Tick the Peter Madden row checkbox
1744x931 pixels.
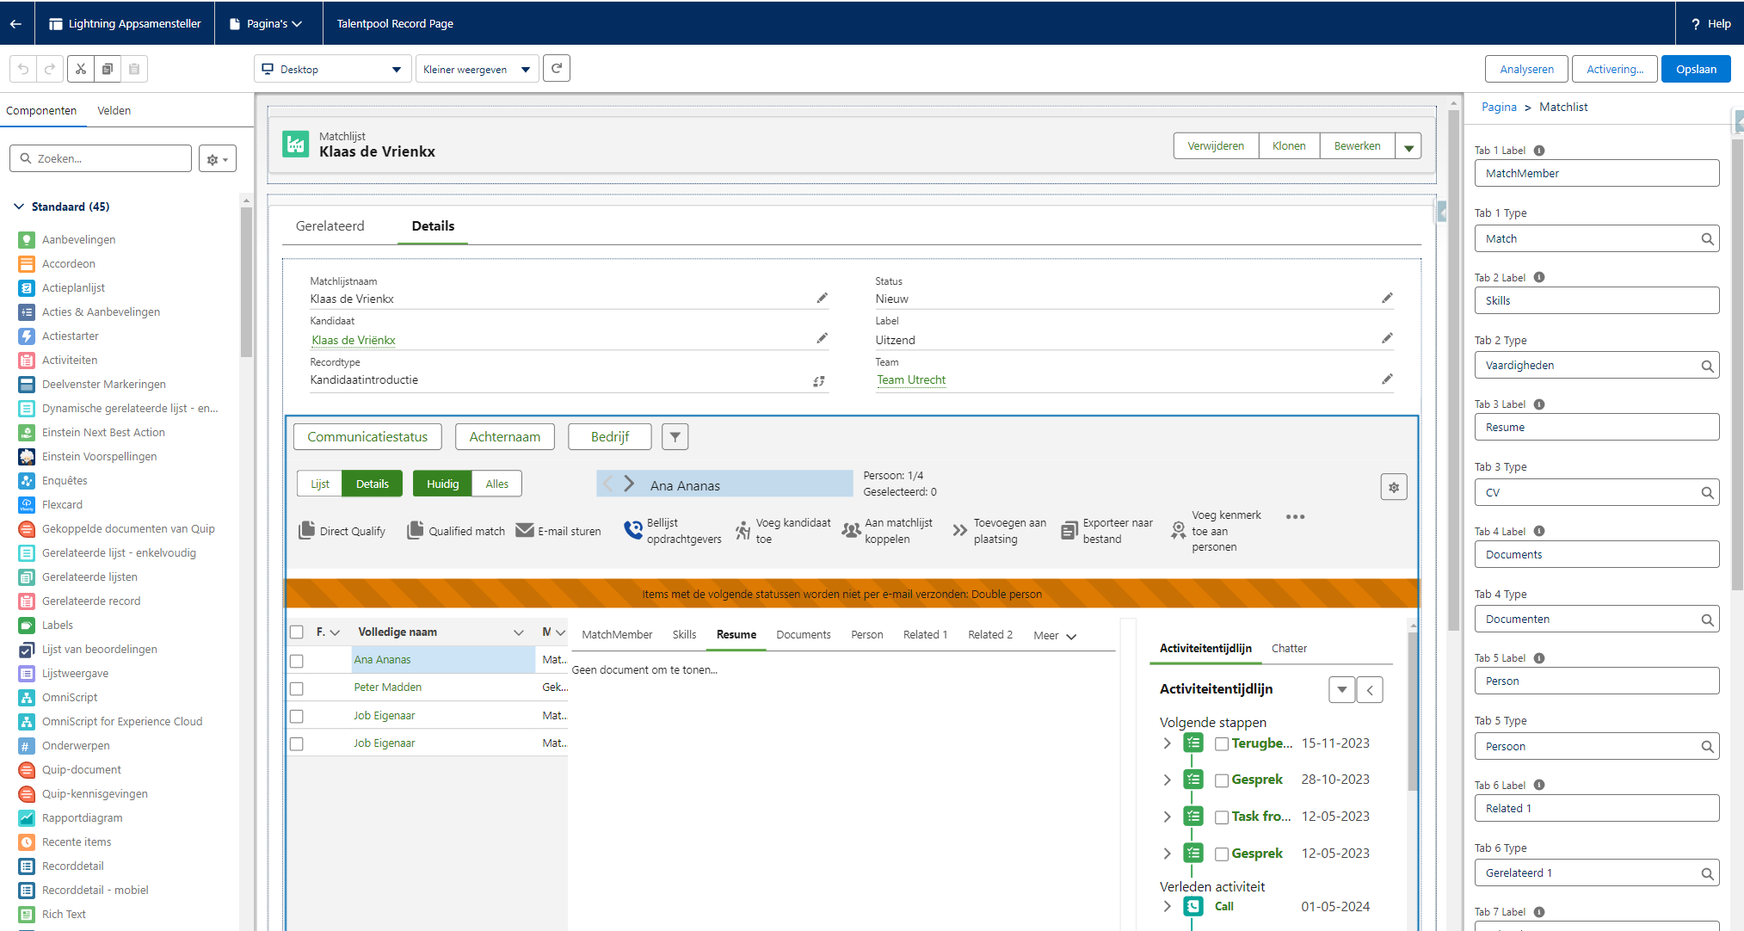(x=297, y=688)
